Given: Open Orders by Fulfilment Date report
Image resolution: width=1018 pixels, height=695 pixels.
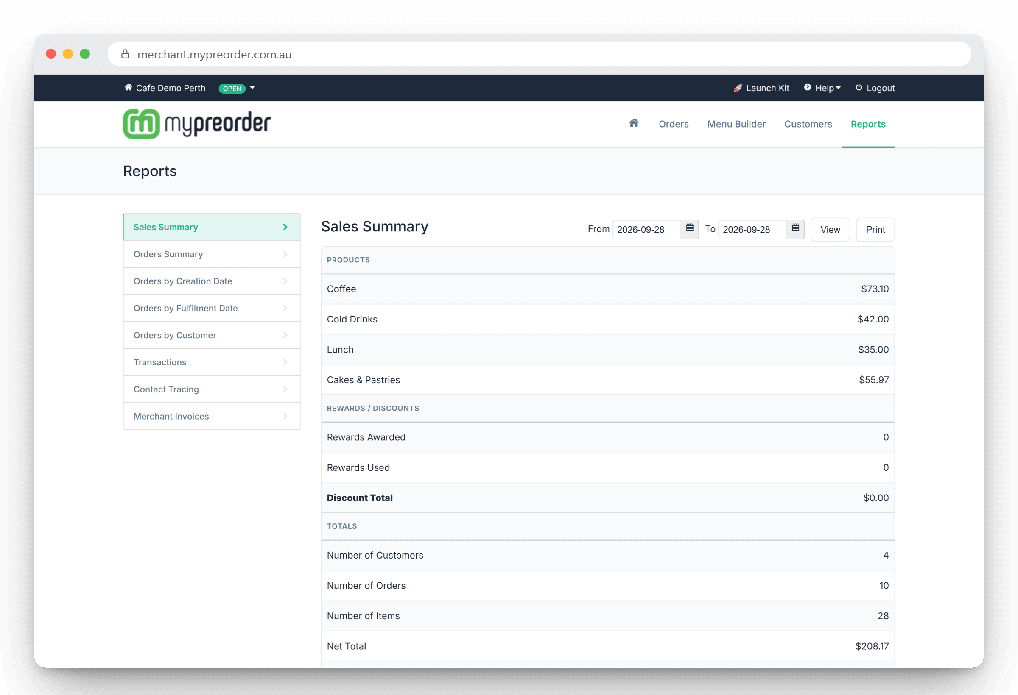Looking at the screenshot, I should pyautogui.click(x=212, y=308).
